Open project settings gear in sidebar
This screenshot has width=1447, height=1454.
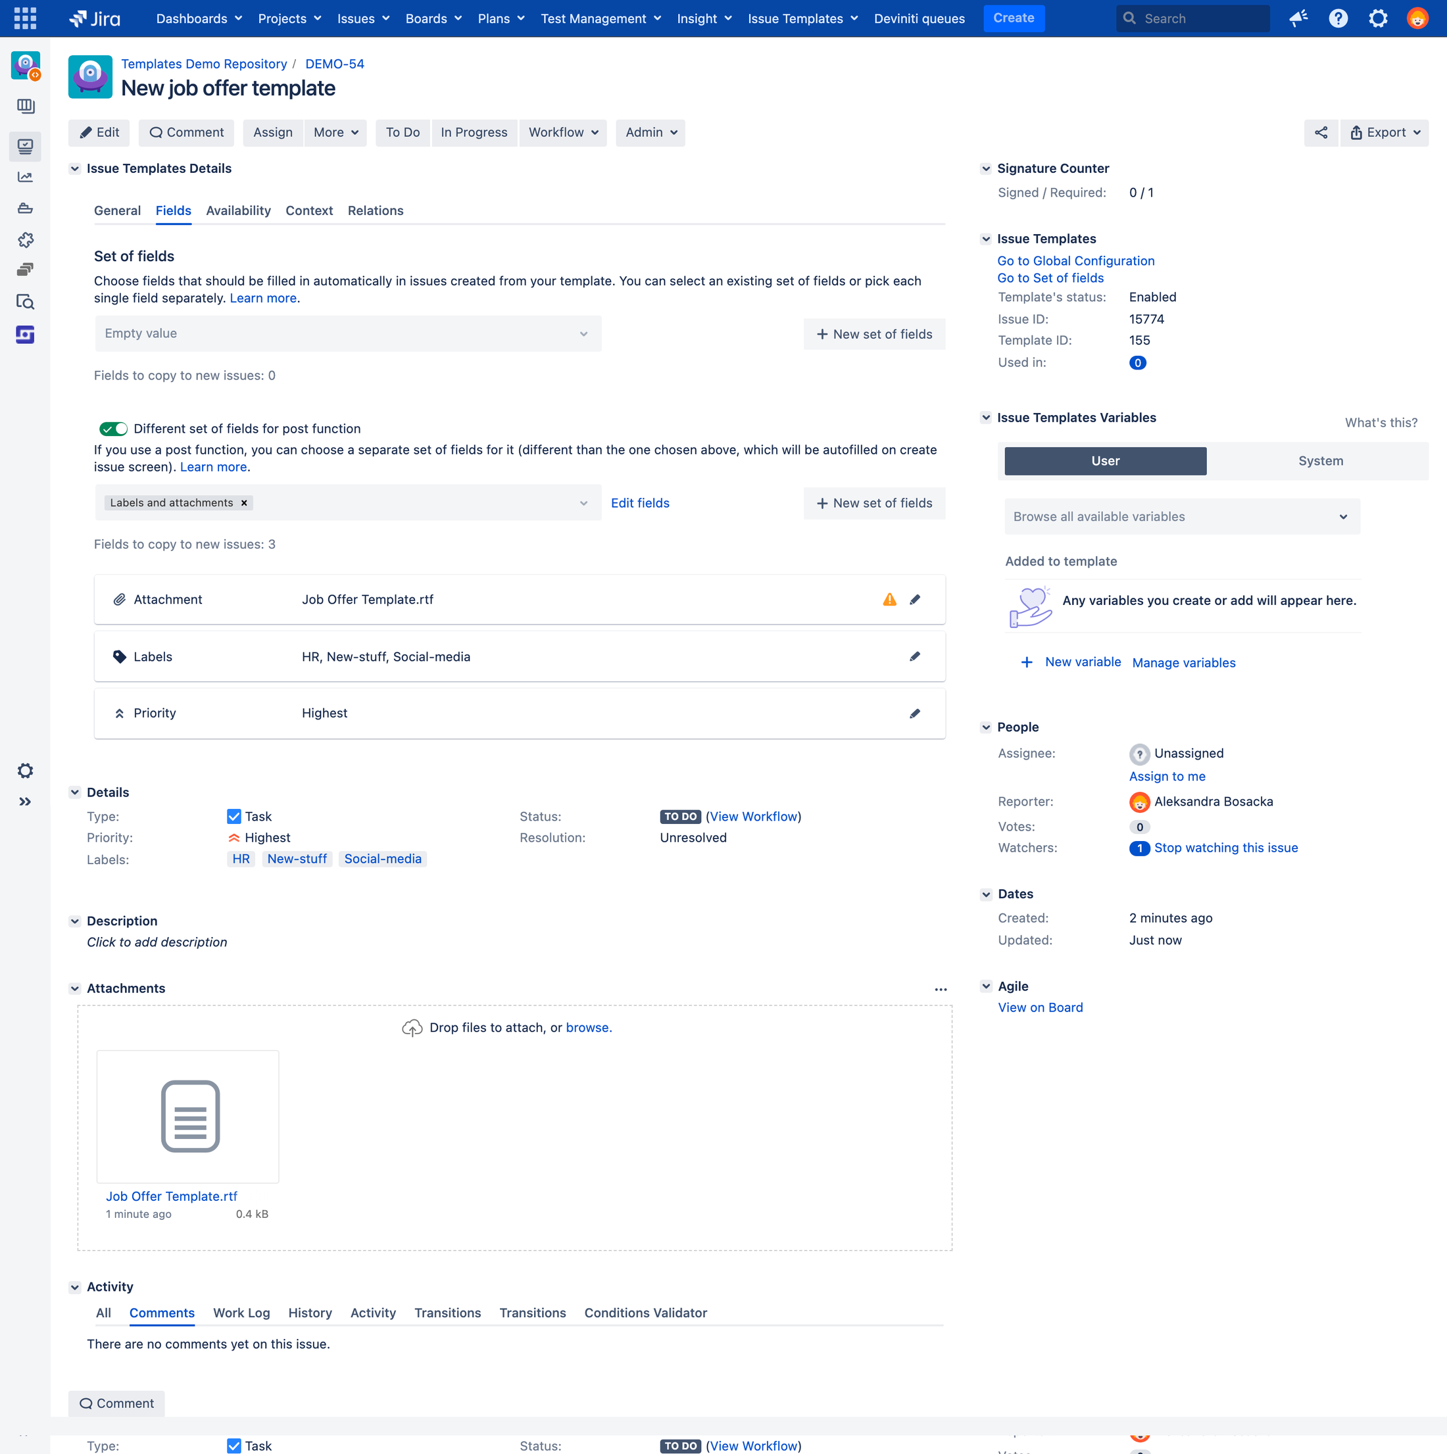[25, 771]
